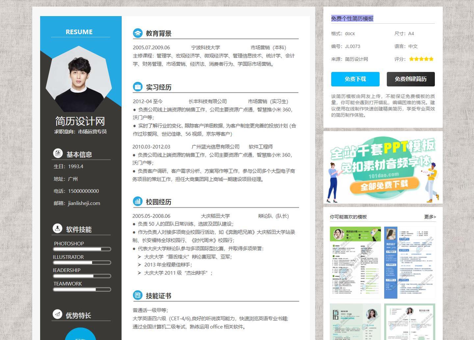Image resolution: width=474 pixels, height=340 pixels.
Task: Open the 更多> link for templates
Action: (x=430, y=217)
